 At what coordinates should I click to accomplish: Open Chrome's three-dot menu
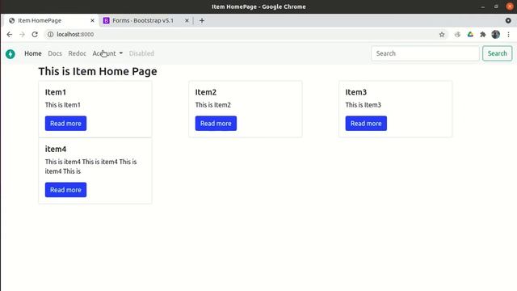508,34
